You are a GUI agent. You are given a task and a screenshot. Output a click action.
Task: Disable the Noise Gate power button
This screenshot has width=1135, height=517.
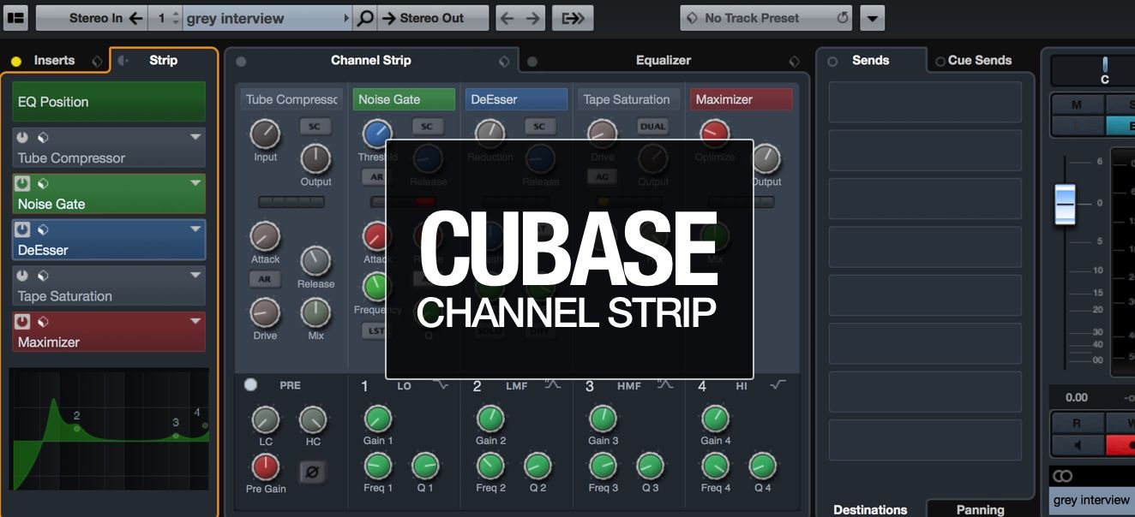[23, 183]
